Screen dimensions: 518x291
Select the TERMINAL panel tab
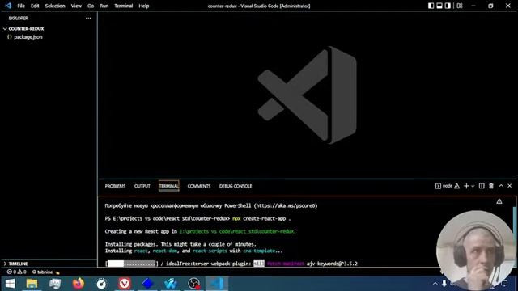(x=169, y=186)
